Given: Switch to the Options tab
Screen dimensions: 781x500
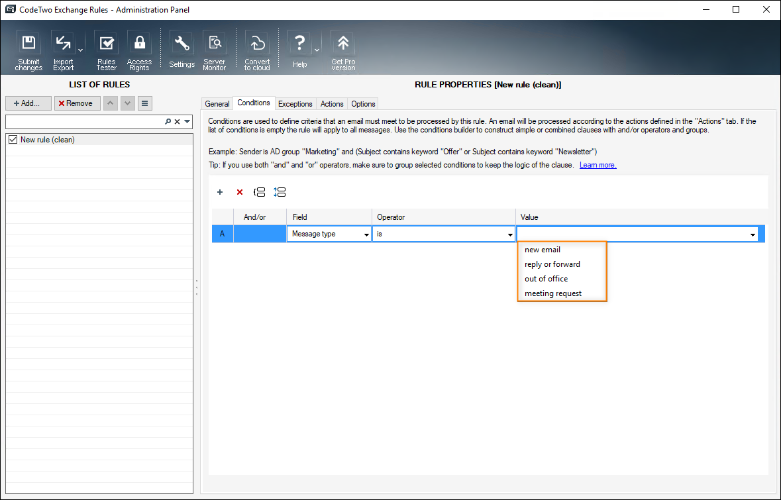Looking at the screenshot, I should pyautogui.click(x=363, y=103).
